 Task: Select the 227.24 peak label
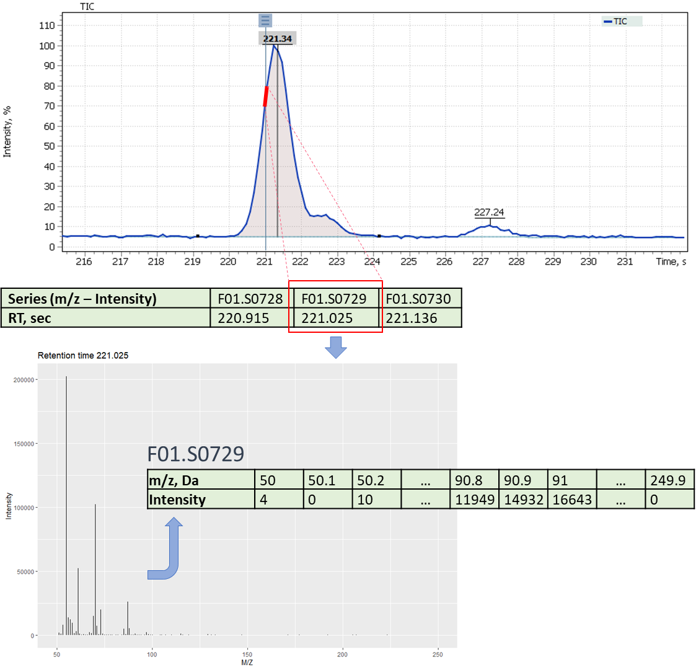[489, 212]
